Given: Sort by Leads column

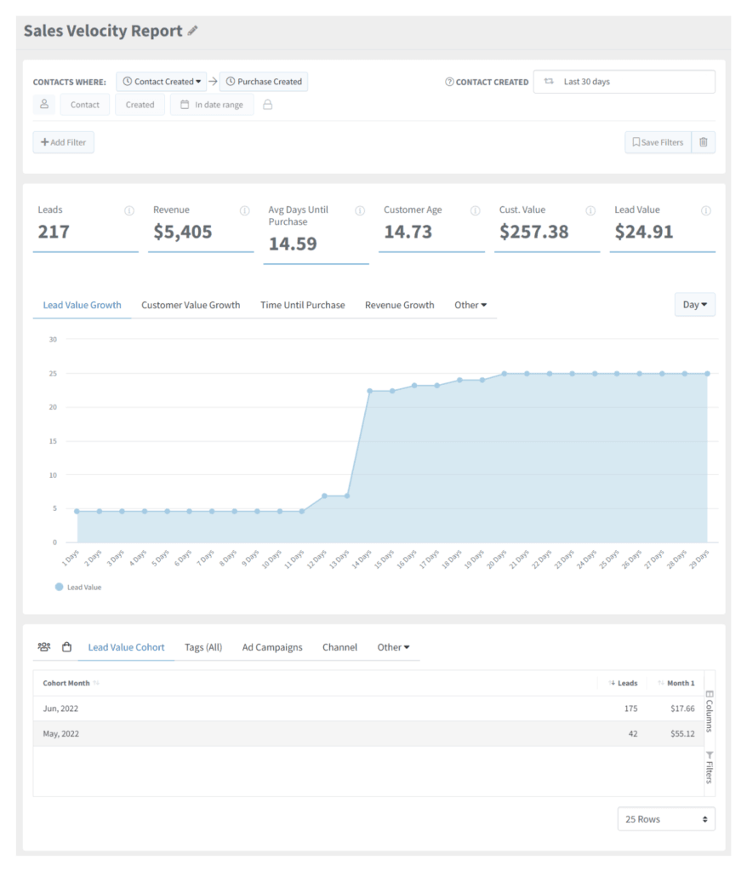Looking at the screenshot, I should [623, 683].
